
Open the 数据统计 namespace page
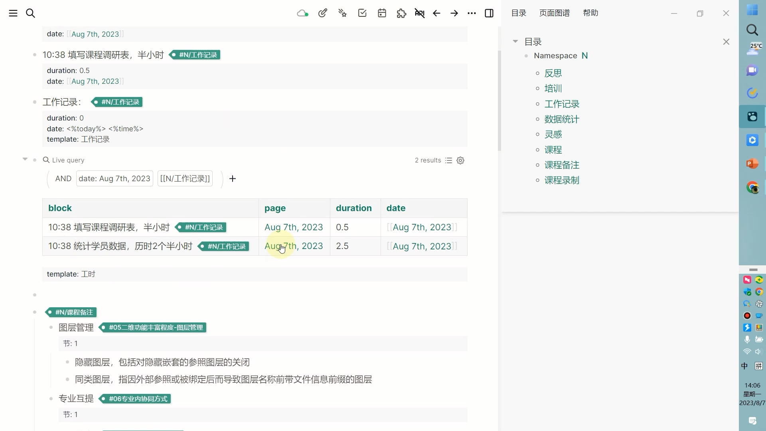point(562,119)
